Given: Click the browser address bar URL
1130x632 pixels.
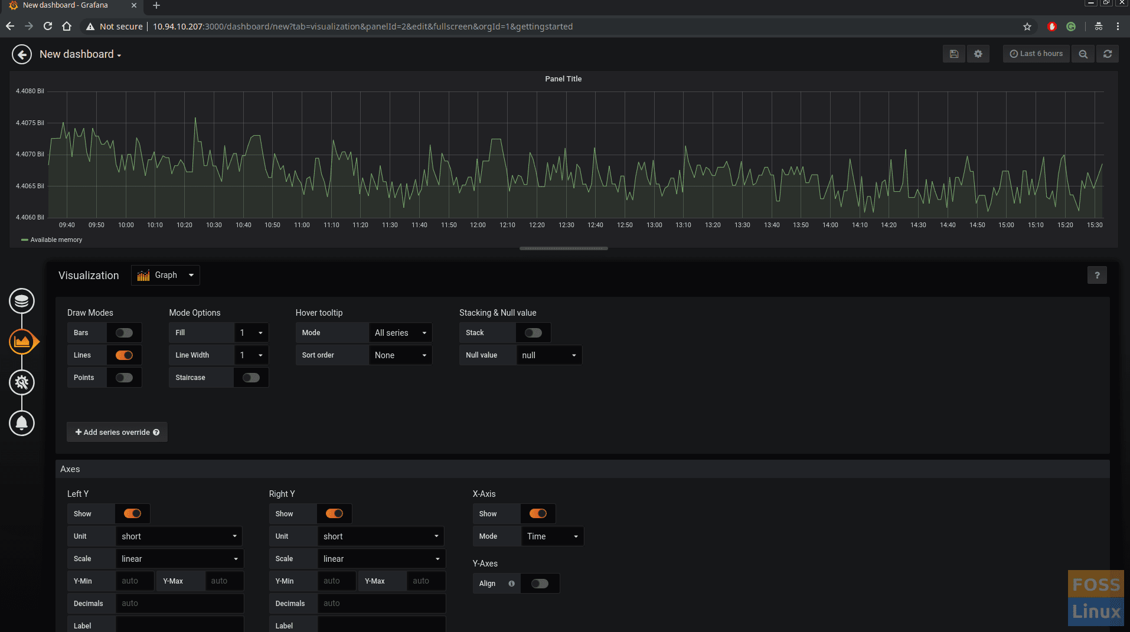Looking at the screenshot, I should point(362,27).
